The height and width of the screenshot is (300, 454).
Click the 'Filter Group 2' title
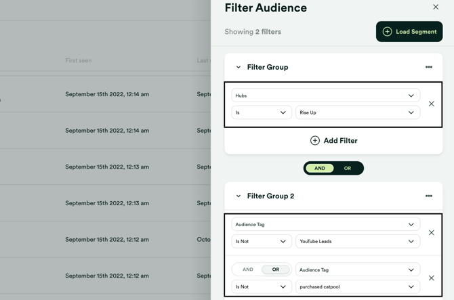pos(270,196)
